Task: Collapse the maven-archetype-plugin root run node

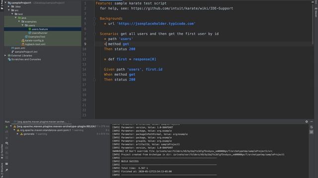Action: [11, 127]
